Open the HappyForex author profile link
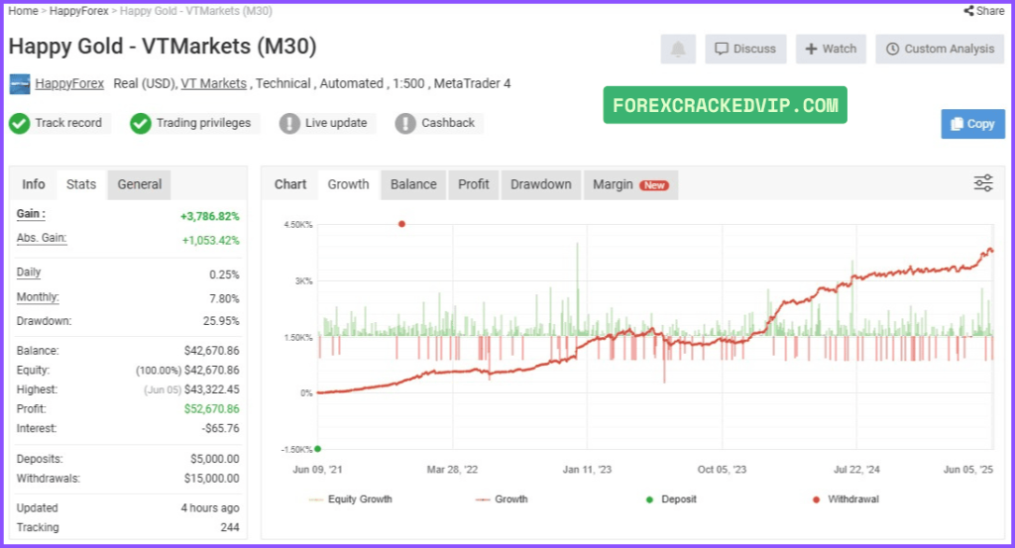Image resolution: width=1015 pixels, height=548 pixels. point(69,83)
